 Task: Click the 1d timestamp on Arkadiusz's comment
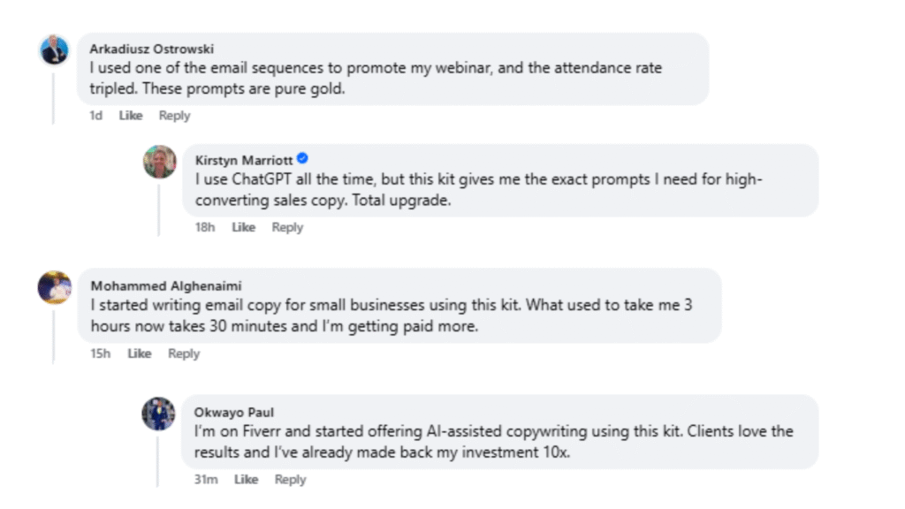[96, 116]
